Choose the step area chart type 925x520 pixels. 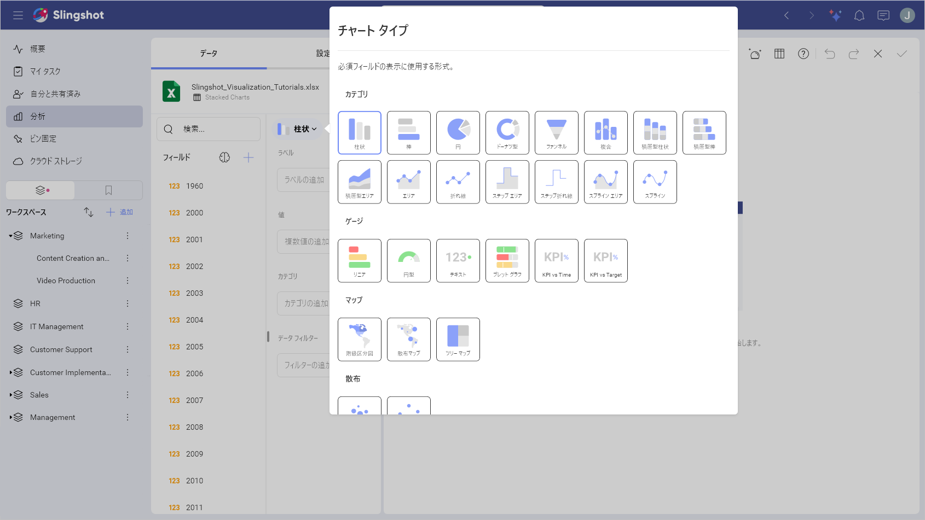(x=507, y=182)
